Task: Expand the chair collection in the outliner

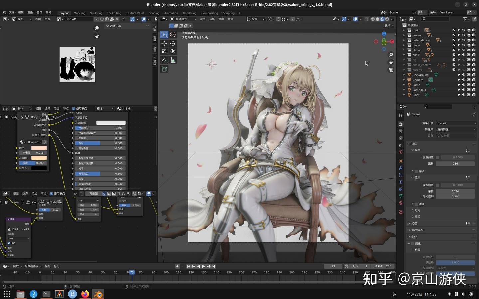Action: click(x=404, y=55)
